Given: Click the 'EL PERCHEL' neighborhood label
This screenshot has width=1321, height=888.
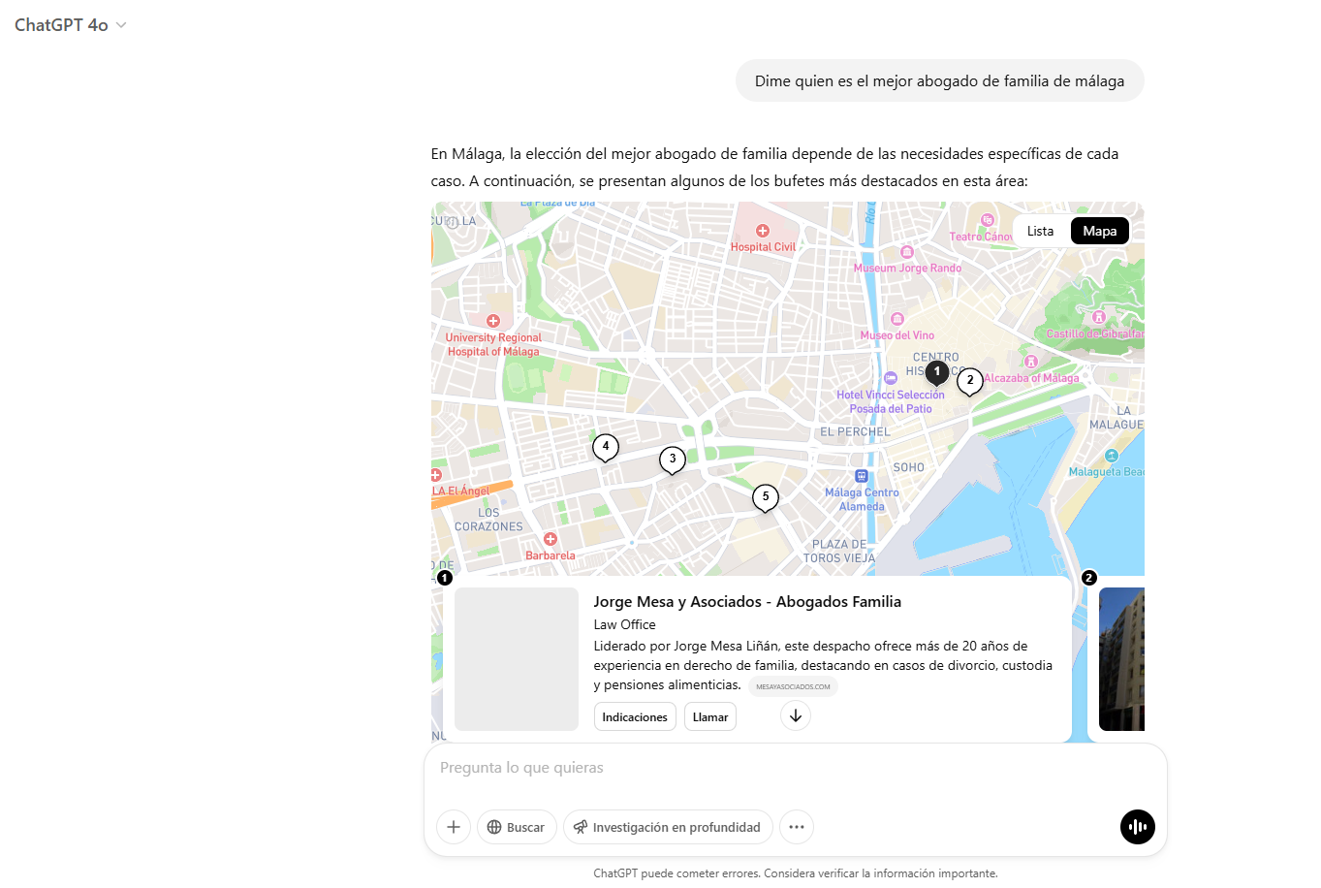Looking at the screenshot, I should click(x=855, y=432).
